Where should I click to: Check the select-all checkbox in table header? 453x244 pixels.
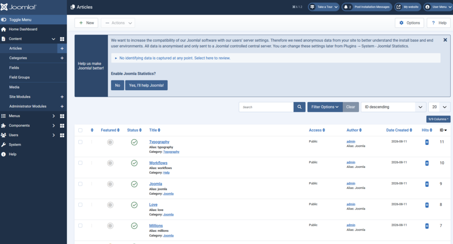[x=81, y=130]
